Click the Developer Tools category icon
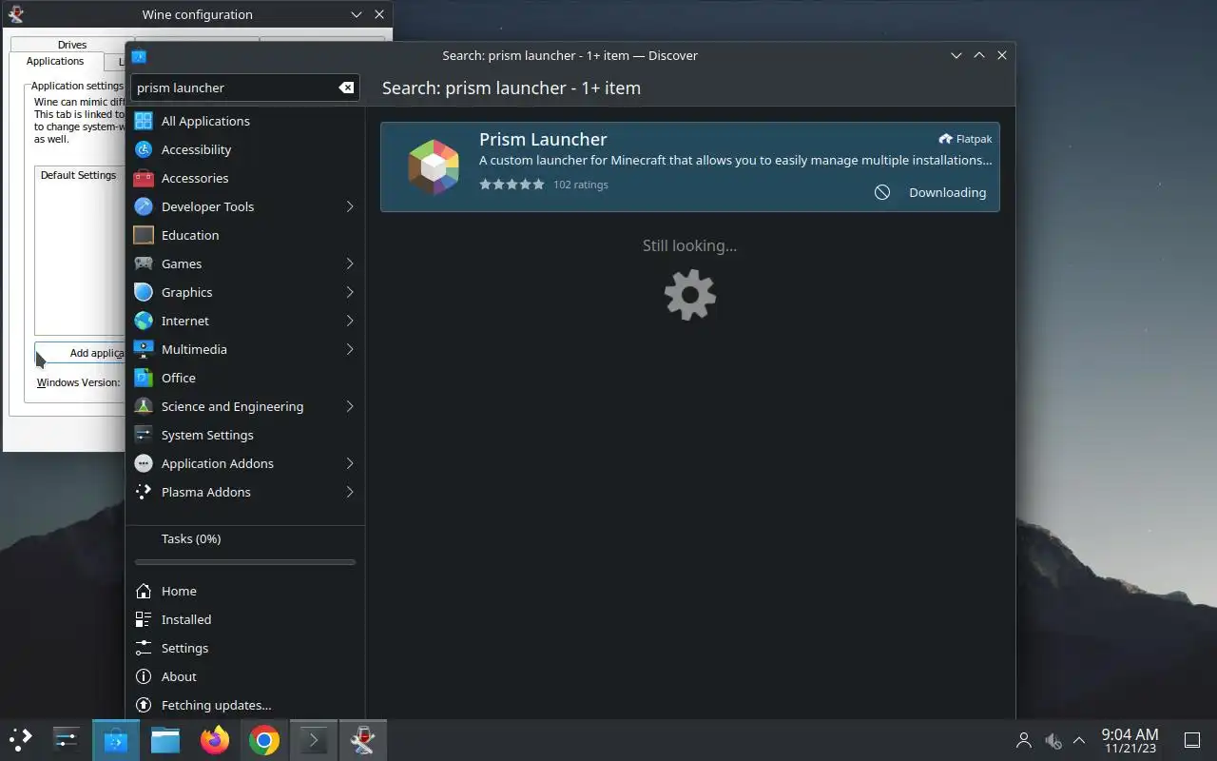The width and height of the screenshot is (1217, 761). tap(144, 206)
